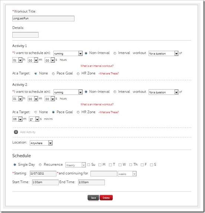Open Activity 2 'for a duration' dropdown
205x213 pixels.
coord(163,92)
